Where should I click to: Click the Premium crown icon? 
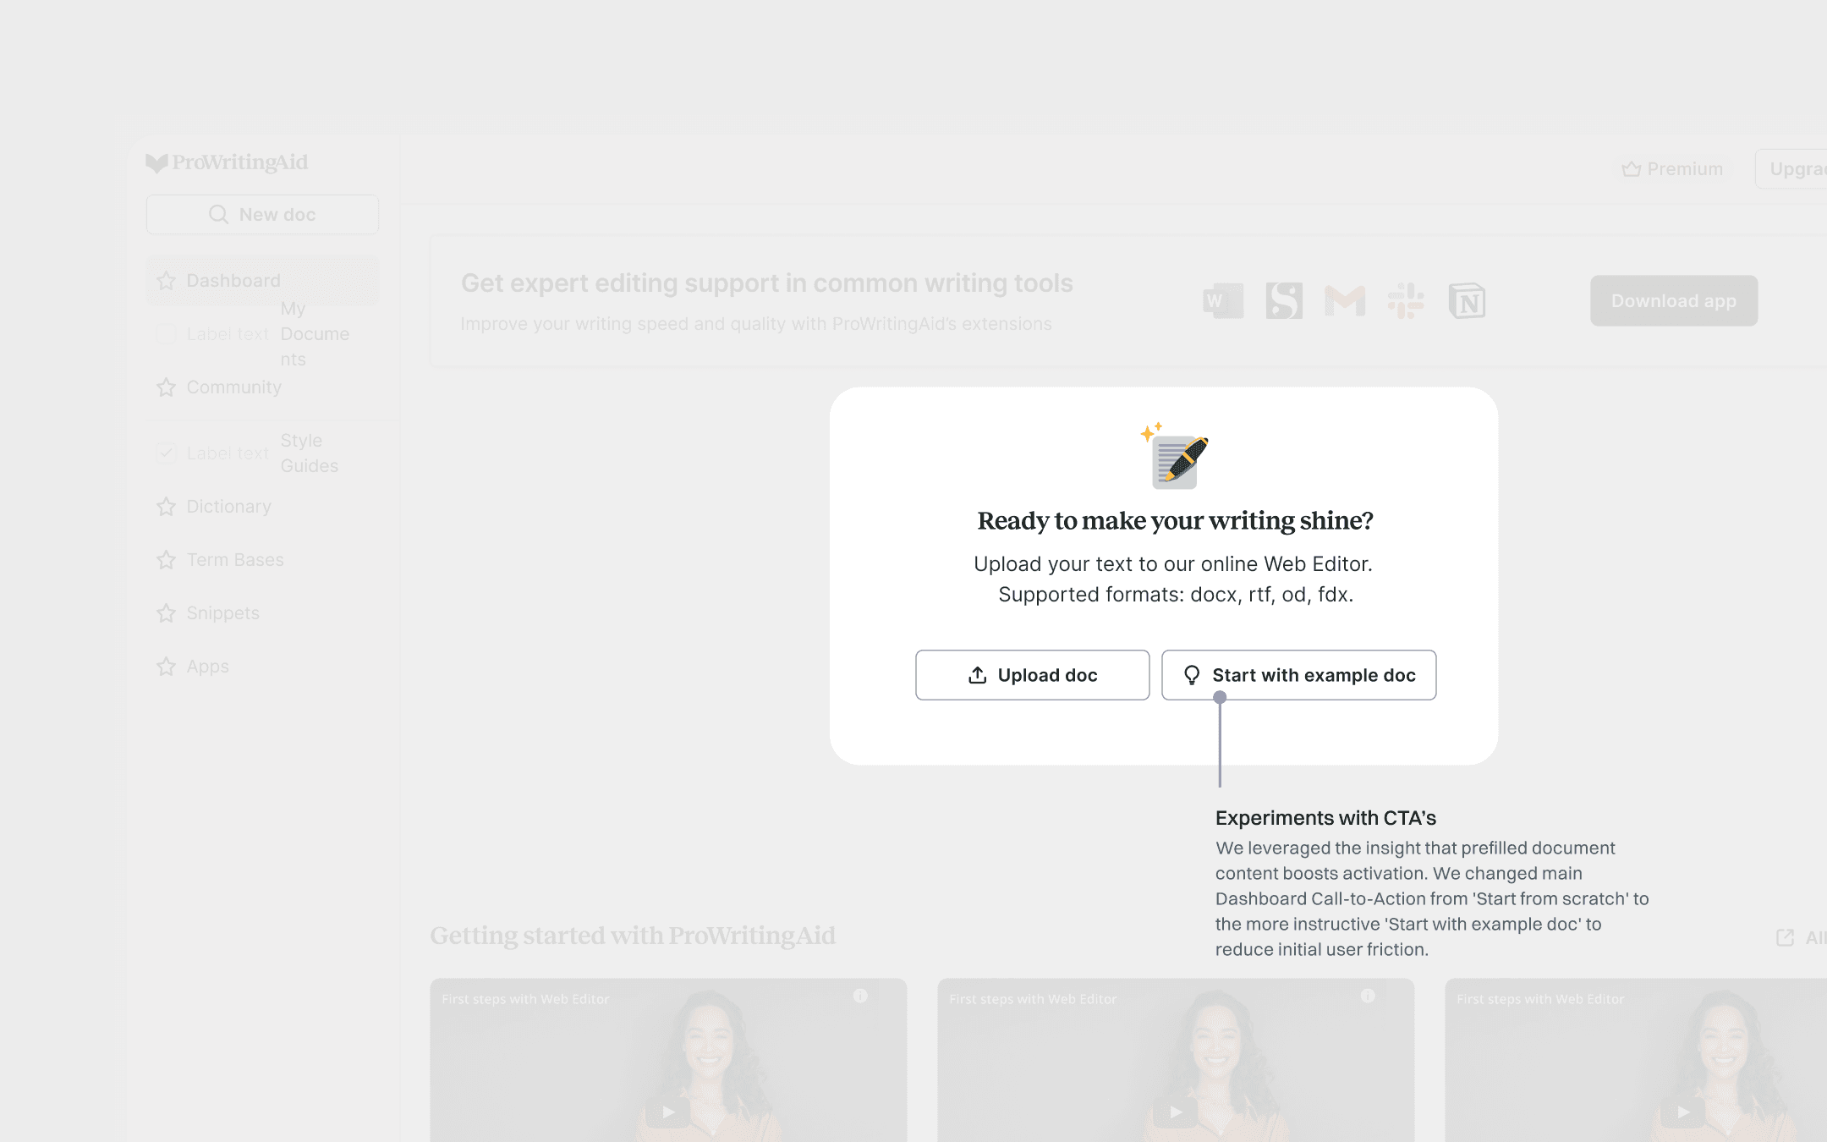pos(1632,169)
